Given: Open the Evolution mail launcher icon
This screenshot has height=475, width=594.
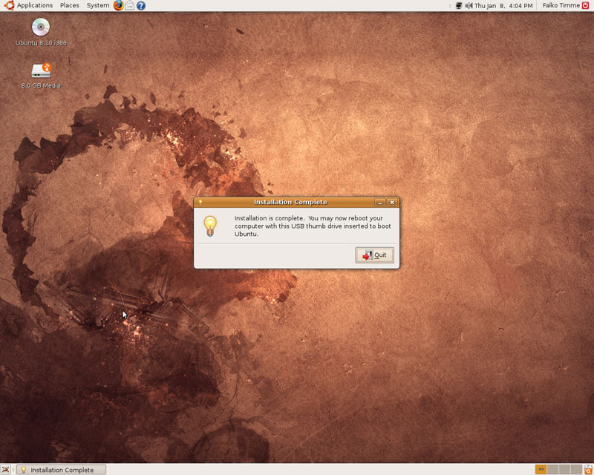Looking at the screenshot, I should (129, 5).
